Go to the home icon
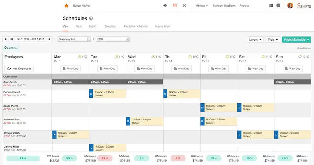Viewport: 314px width, 165px height. (165, 6)
